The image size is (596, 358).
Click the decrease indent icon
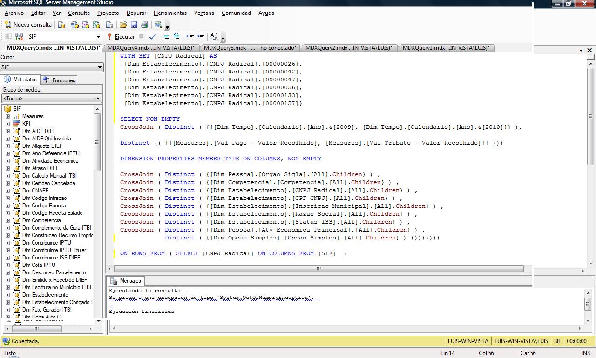click(x=190, y=37)
